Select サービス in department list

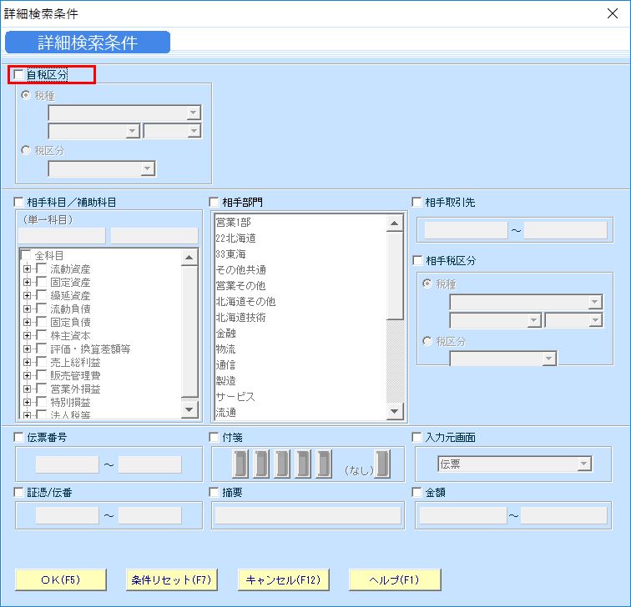[x=300, y=396]
